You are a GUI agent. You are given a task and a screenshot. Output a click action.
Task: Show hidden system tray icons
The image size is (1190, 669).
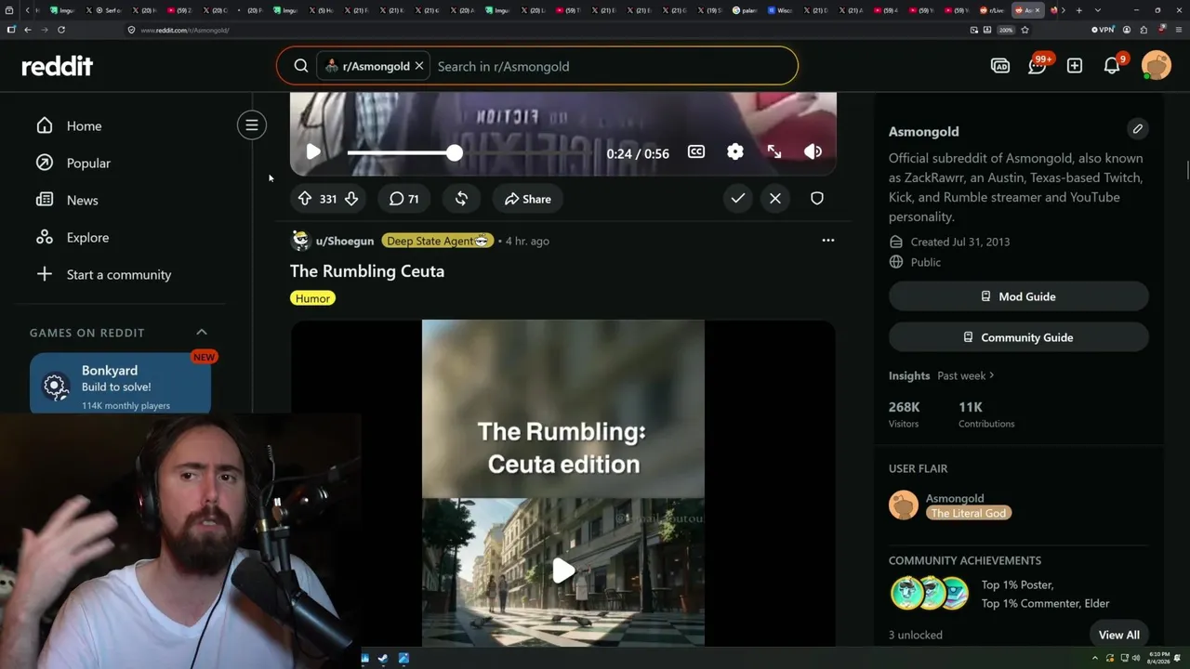[1095, 659]
